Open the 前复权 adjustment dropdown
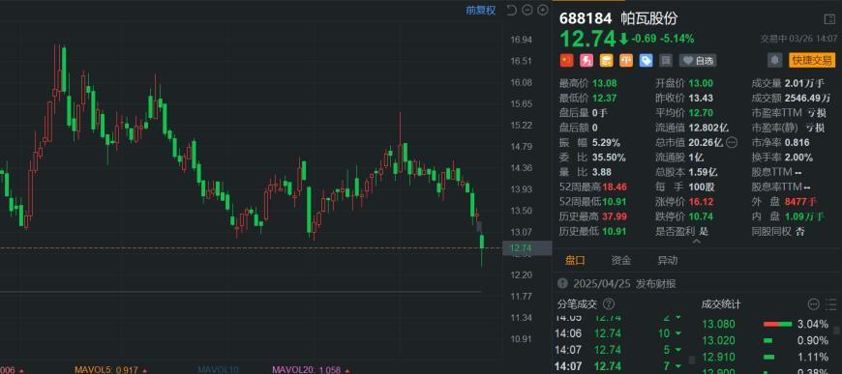 (481, 10)
